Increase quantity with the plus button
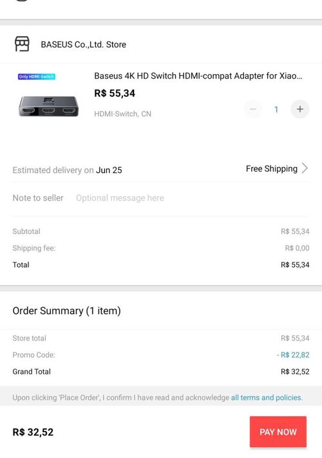Image resolution: width=322 pixels, height=458 pixels. tap(300, 109)
